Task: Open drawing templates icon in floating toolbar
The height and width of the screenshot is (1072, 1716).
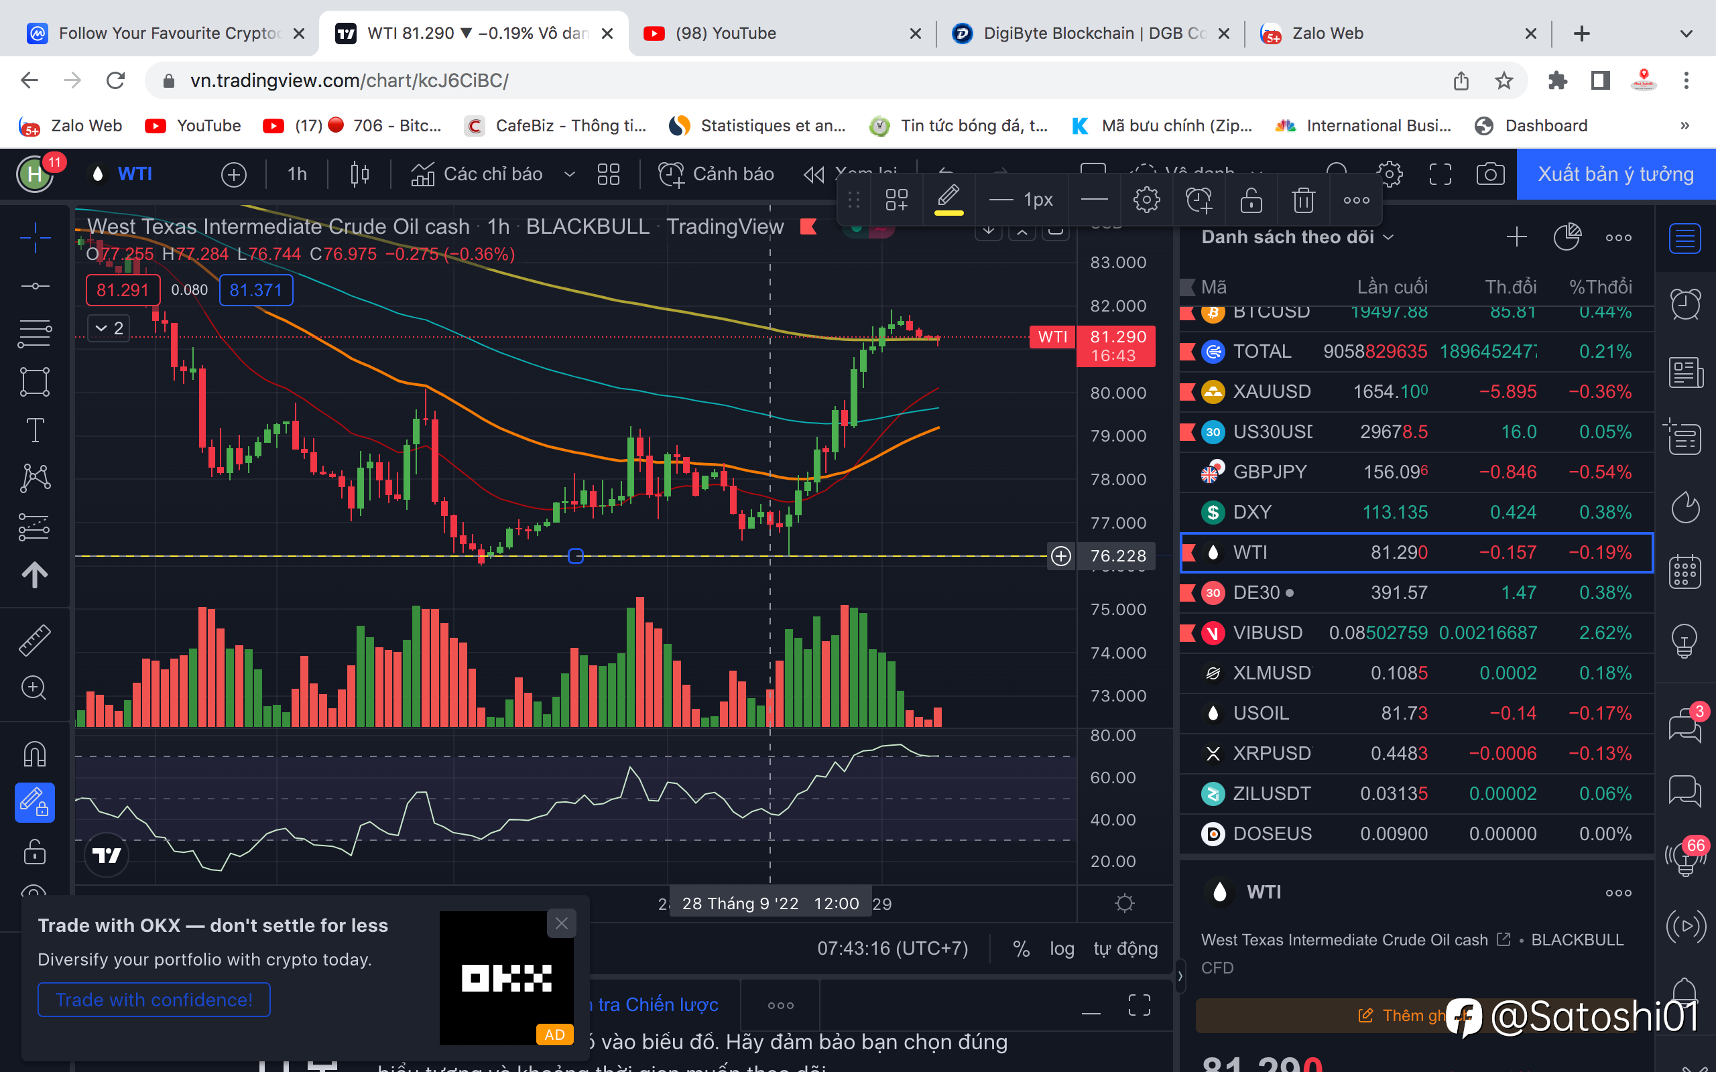Action: coord(896,200)
